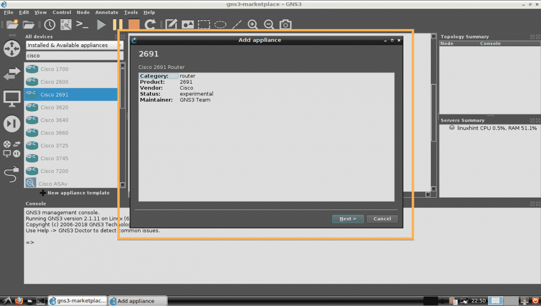541x306 pixels.
Task: Switch to gns3-marketplace taskbar window
Action: click(78, 301)
